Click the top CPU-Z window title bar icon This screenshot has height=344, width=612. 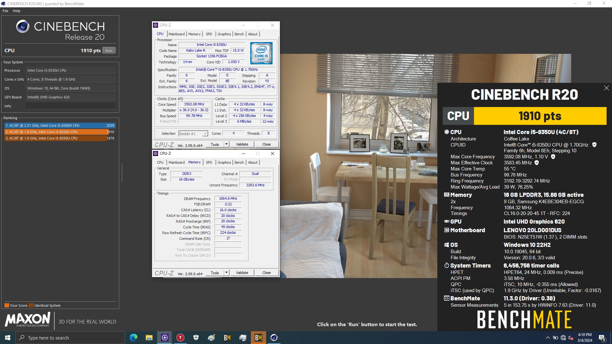tap(156, 25)
